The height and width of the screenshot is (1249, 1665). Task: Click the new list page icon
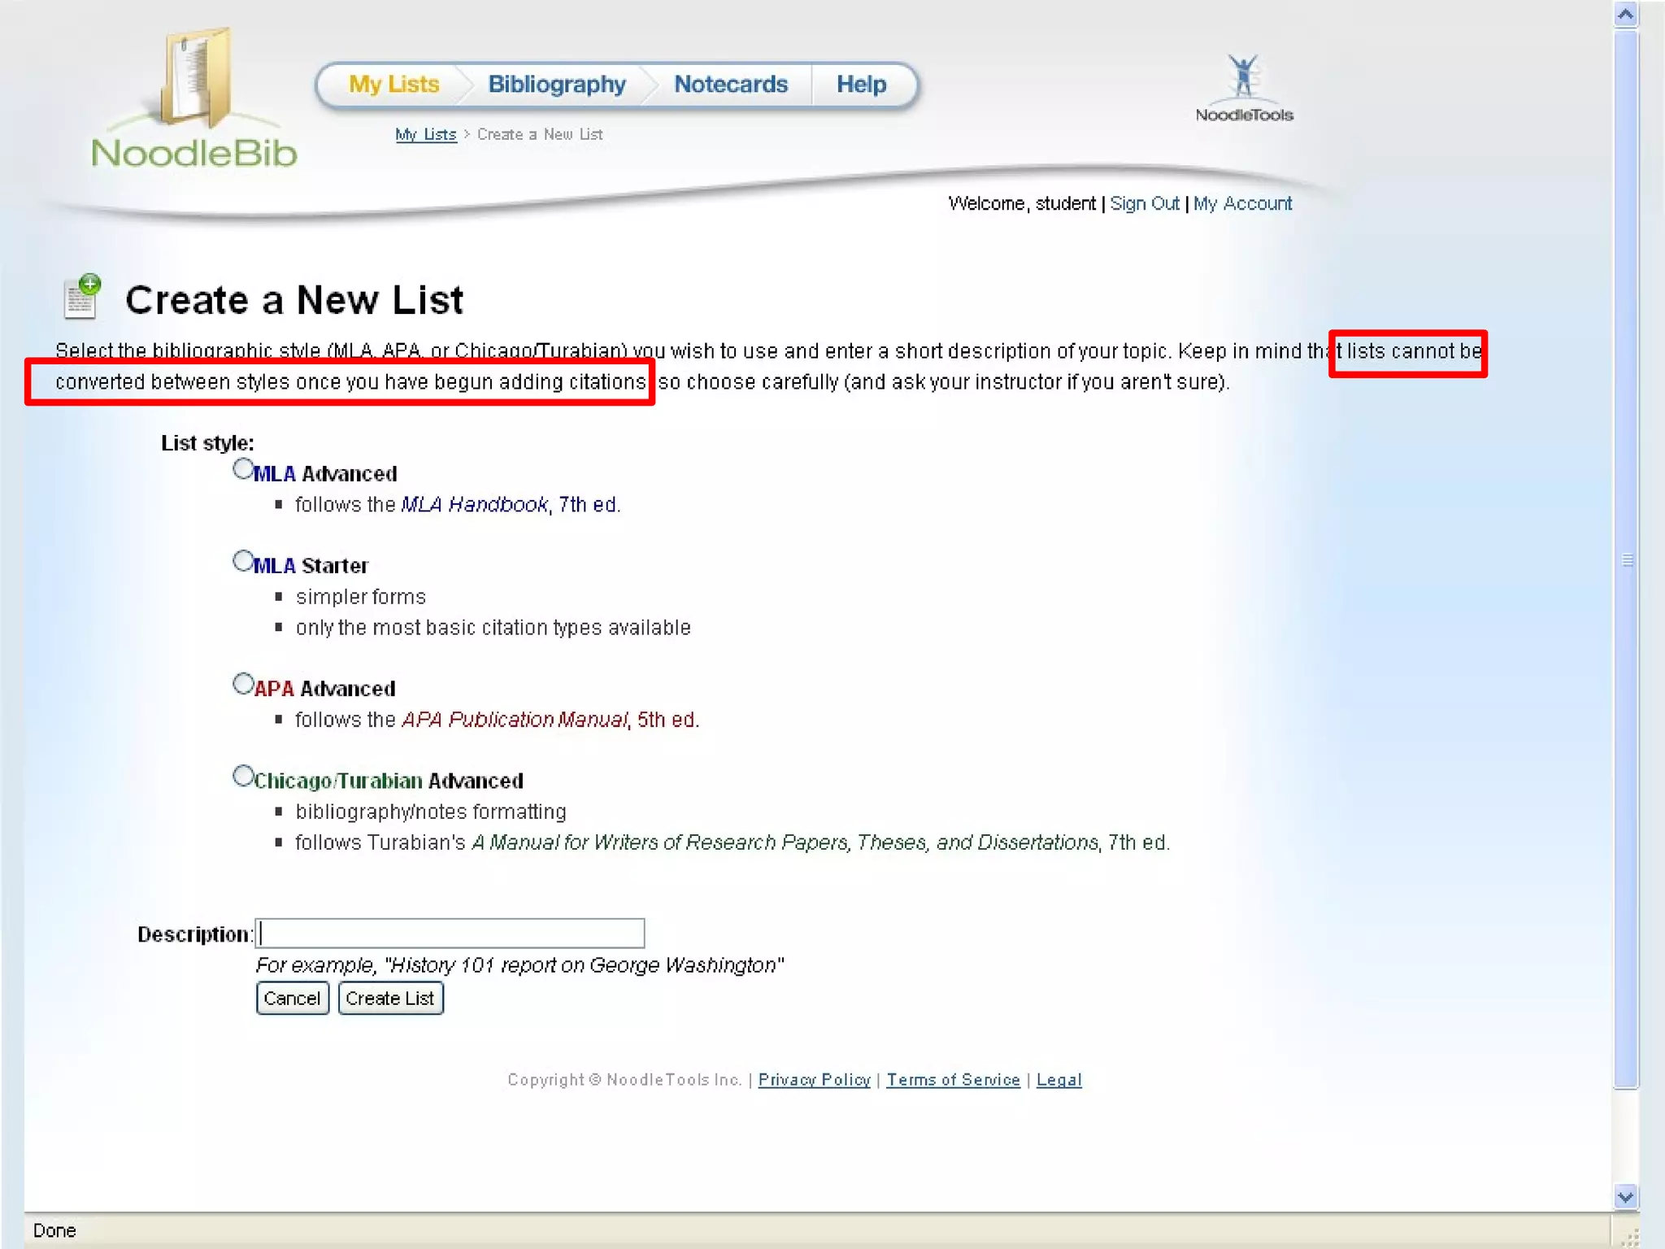(82, 297)
